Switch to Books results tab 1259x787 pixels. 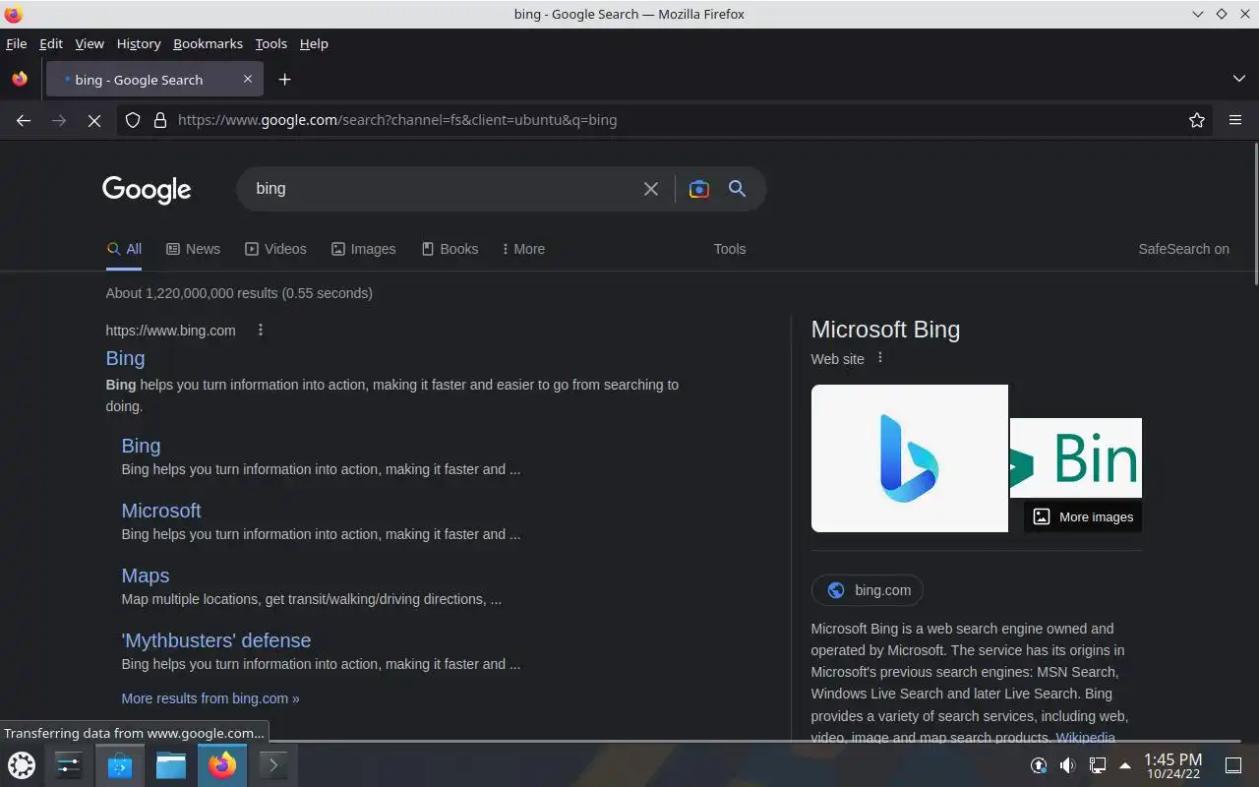[450, 249]
